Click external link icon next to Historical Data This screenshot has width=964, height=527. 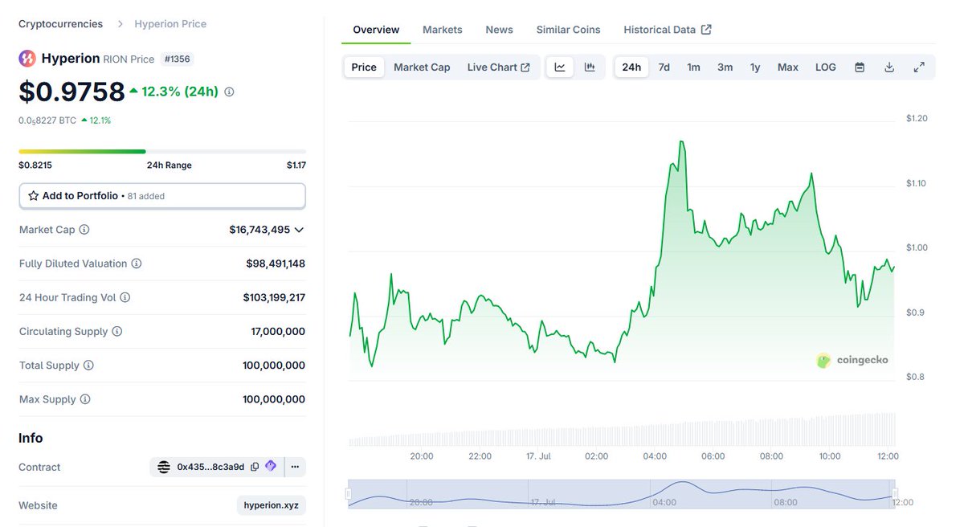(x=706, y=30)
